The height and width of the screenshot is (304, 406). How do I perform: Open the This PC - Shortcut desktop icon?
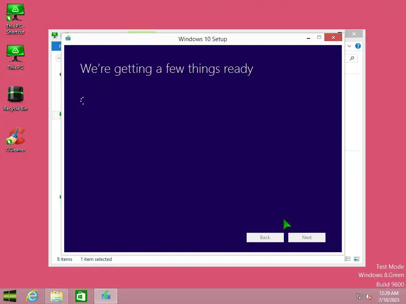tap(15, 19)
